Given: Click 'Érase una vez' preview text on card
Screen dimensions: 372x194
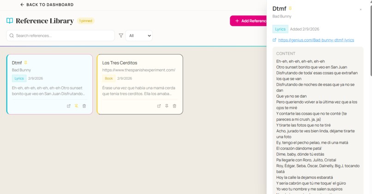Looking at the screenshot, I should point(139,91).
